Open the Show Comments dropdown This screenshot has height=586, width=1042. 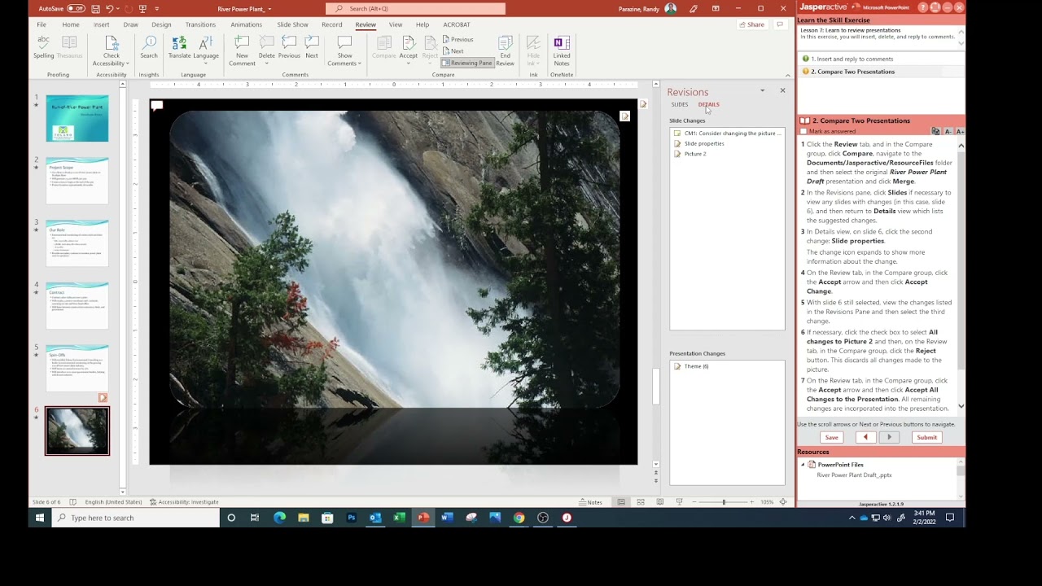click(344, 59)
